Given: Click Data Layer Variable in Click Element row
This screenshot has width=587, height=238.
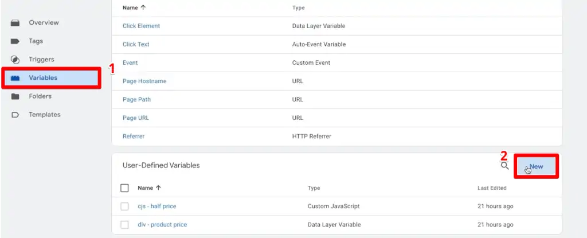Looking at the screenshot, I should click(319, 26).
